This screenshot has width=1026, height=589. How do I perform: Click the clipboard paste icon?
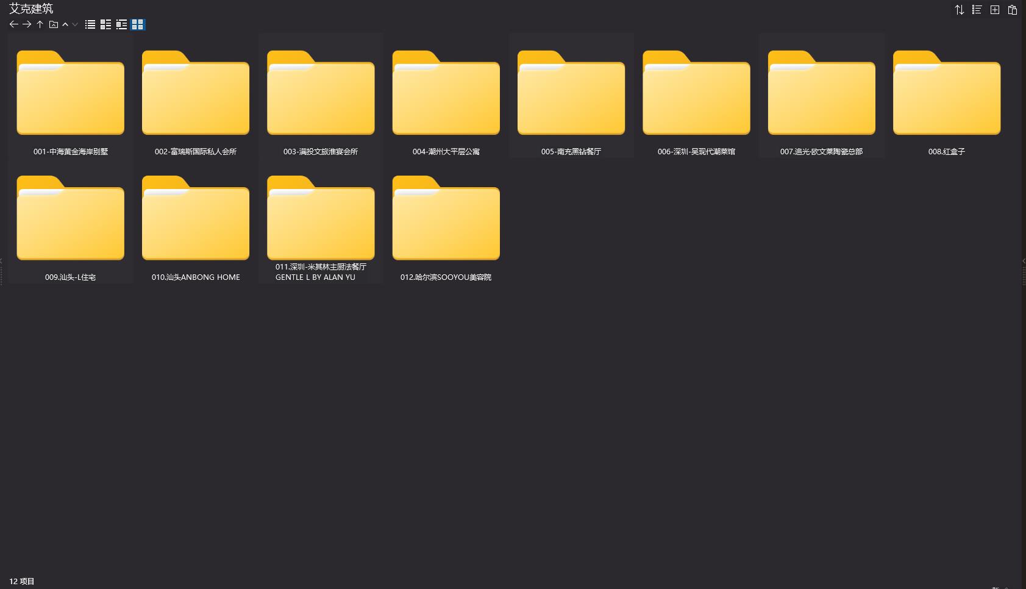coord(1013,10)
